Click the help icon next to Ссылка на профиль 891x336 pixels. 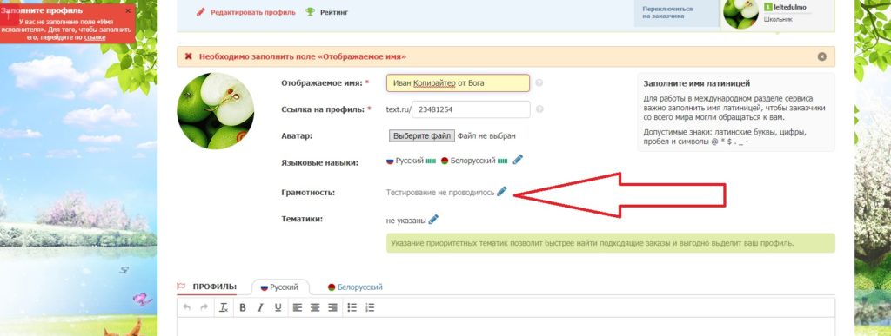click(x=539, y=109)
